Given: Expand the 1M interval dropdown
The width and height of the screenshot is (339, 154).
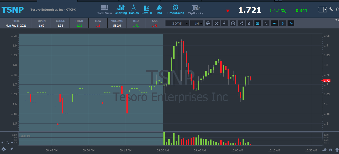Looking at the screenshot, I should click(x=197, y=24).
